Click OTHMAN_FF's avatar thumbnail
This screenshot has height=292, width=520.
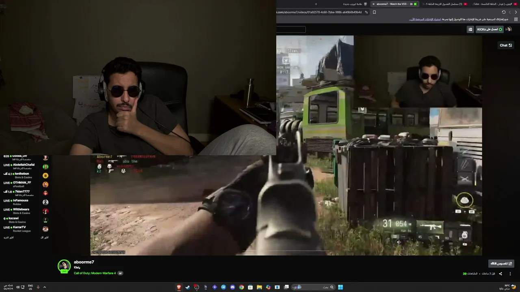(45, 185)
